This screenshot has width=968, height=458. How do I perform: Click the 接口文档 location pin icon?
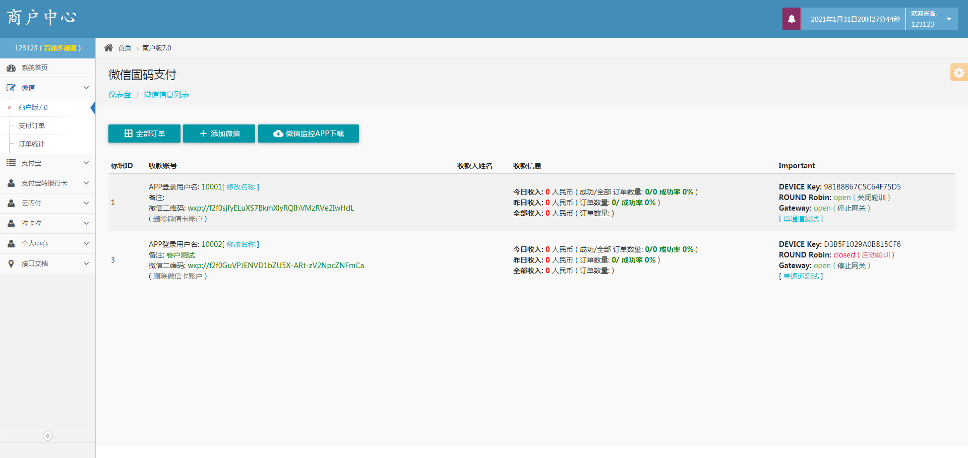11,264
